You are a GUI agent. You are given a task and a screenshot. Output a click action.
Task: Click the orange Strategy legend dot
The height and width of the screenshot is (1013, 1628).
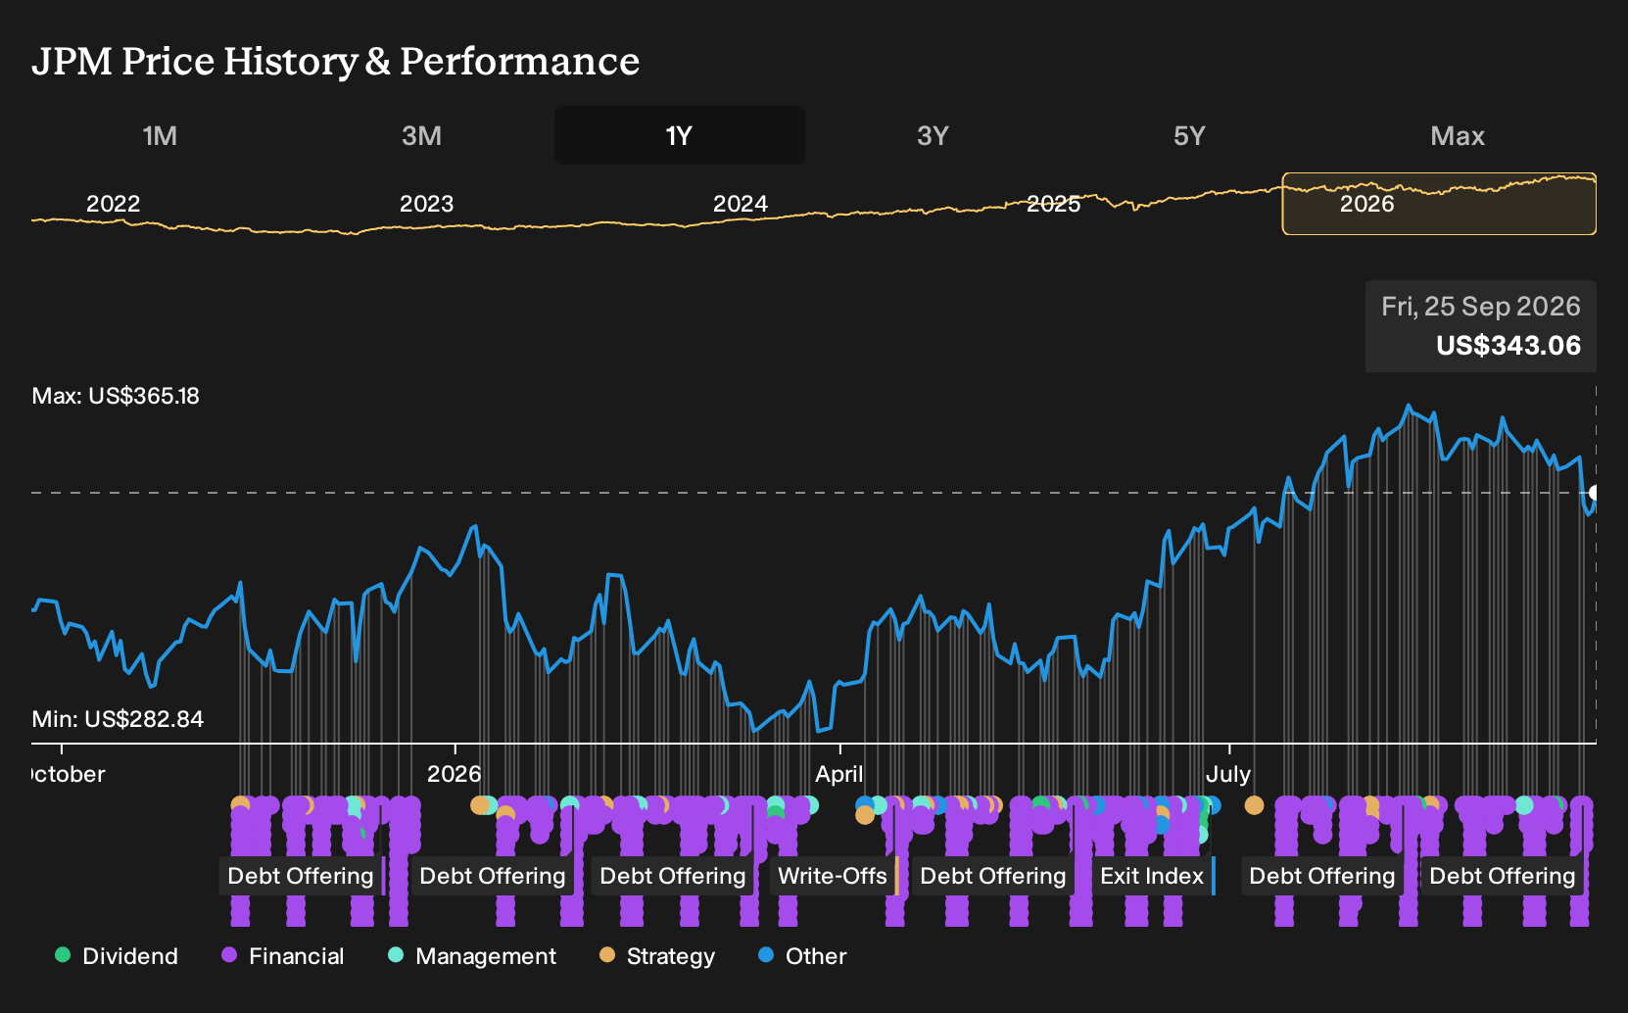tap(607, 954)
